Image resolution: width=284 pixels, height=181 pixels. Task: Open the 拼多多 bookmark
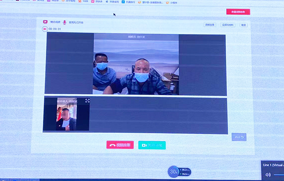97,1
